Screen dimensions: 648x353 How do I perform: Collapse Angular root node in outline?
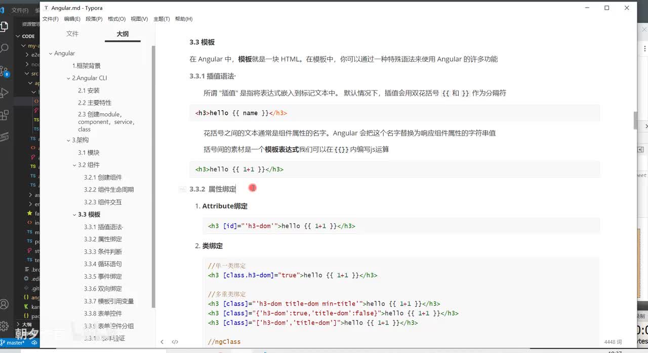coord(50,54)
